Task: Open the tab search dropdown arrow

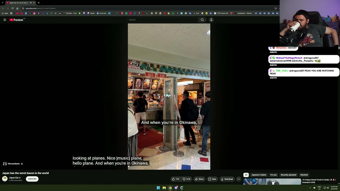Action: tap(2, 3)
